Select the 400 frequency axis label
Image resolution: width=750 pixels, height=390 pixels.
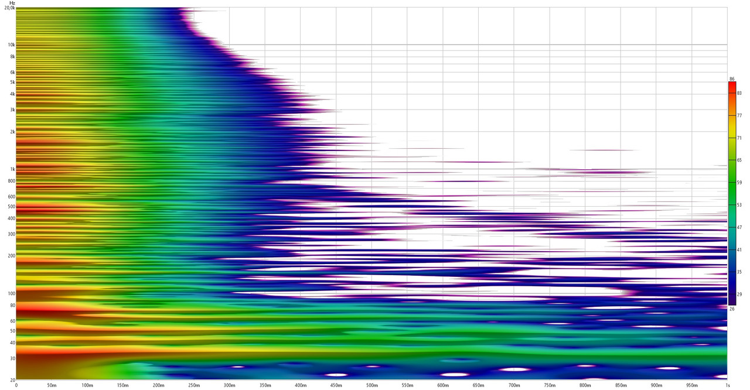point(11,218)
